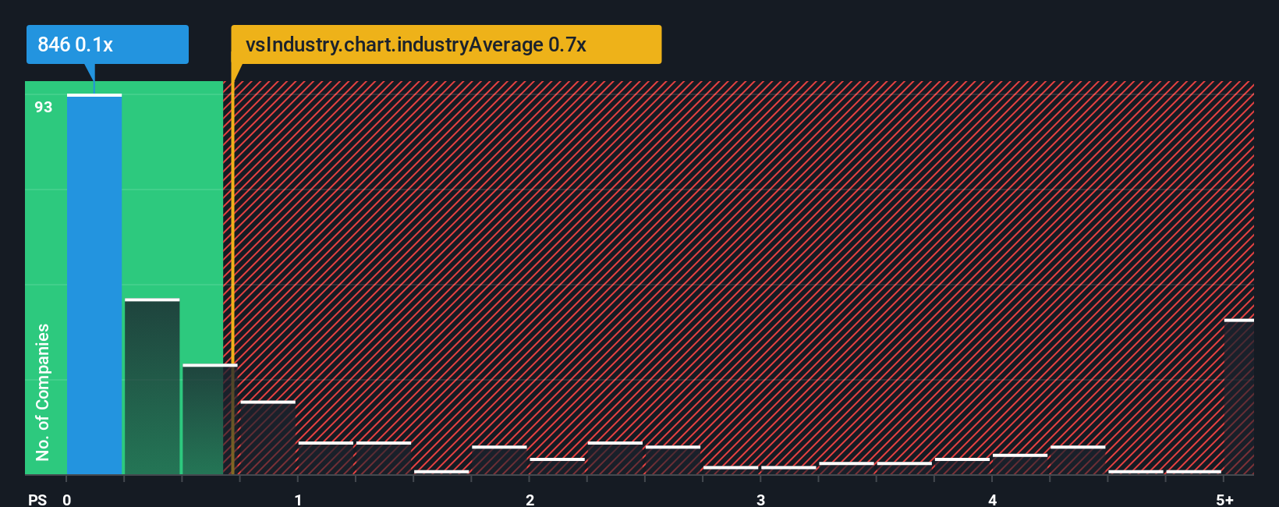Click the axis tick label '4'
Screen dimensions: 1279x507
tap(992, 500)
